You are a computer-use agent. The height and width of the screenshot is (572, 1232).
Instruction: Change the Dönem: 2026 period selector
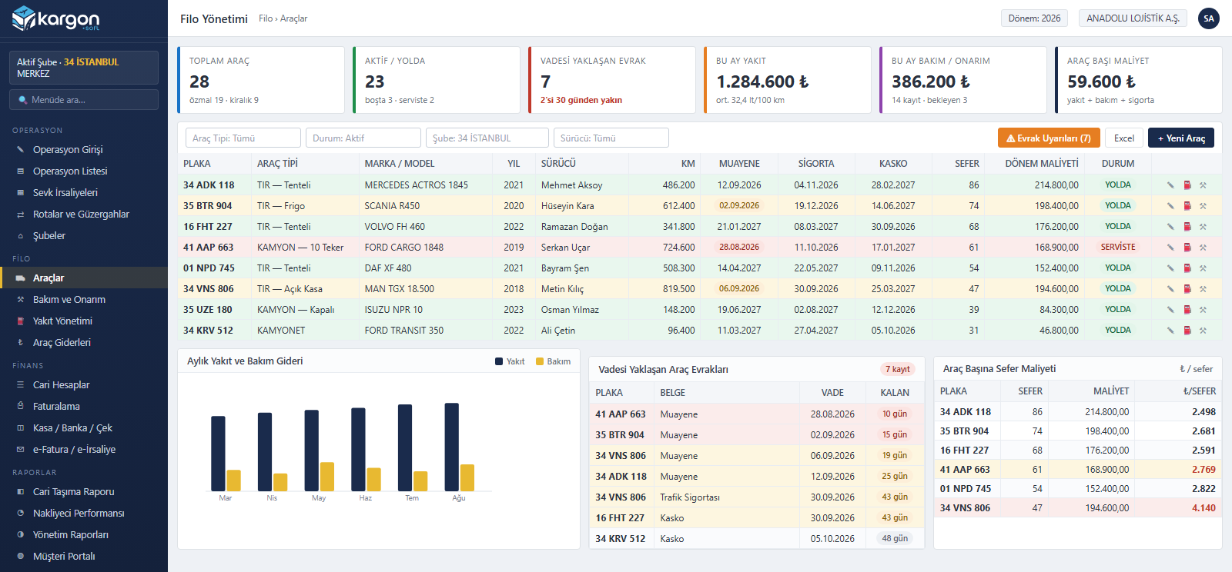pos(1034,18)
